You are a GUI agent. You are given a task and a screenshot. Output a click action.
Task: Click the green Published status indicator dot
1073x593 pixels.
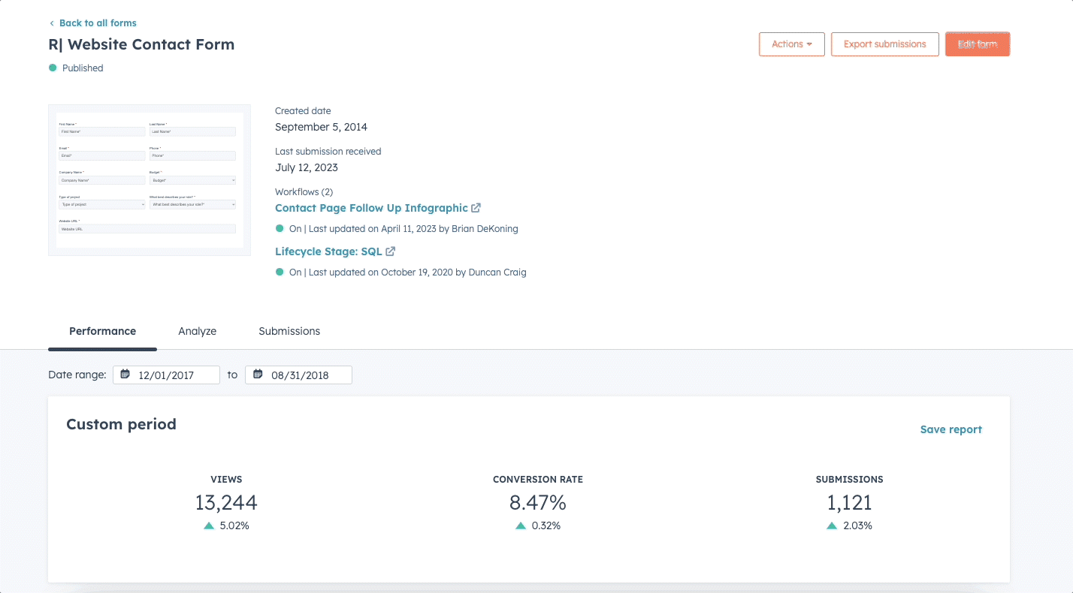coord(51,68)
